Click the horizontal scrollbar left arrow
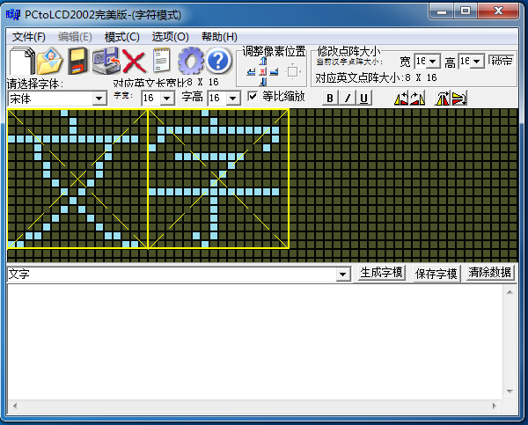The height and width of the screenshot is (425, 528). point(15,406)
